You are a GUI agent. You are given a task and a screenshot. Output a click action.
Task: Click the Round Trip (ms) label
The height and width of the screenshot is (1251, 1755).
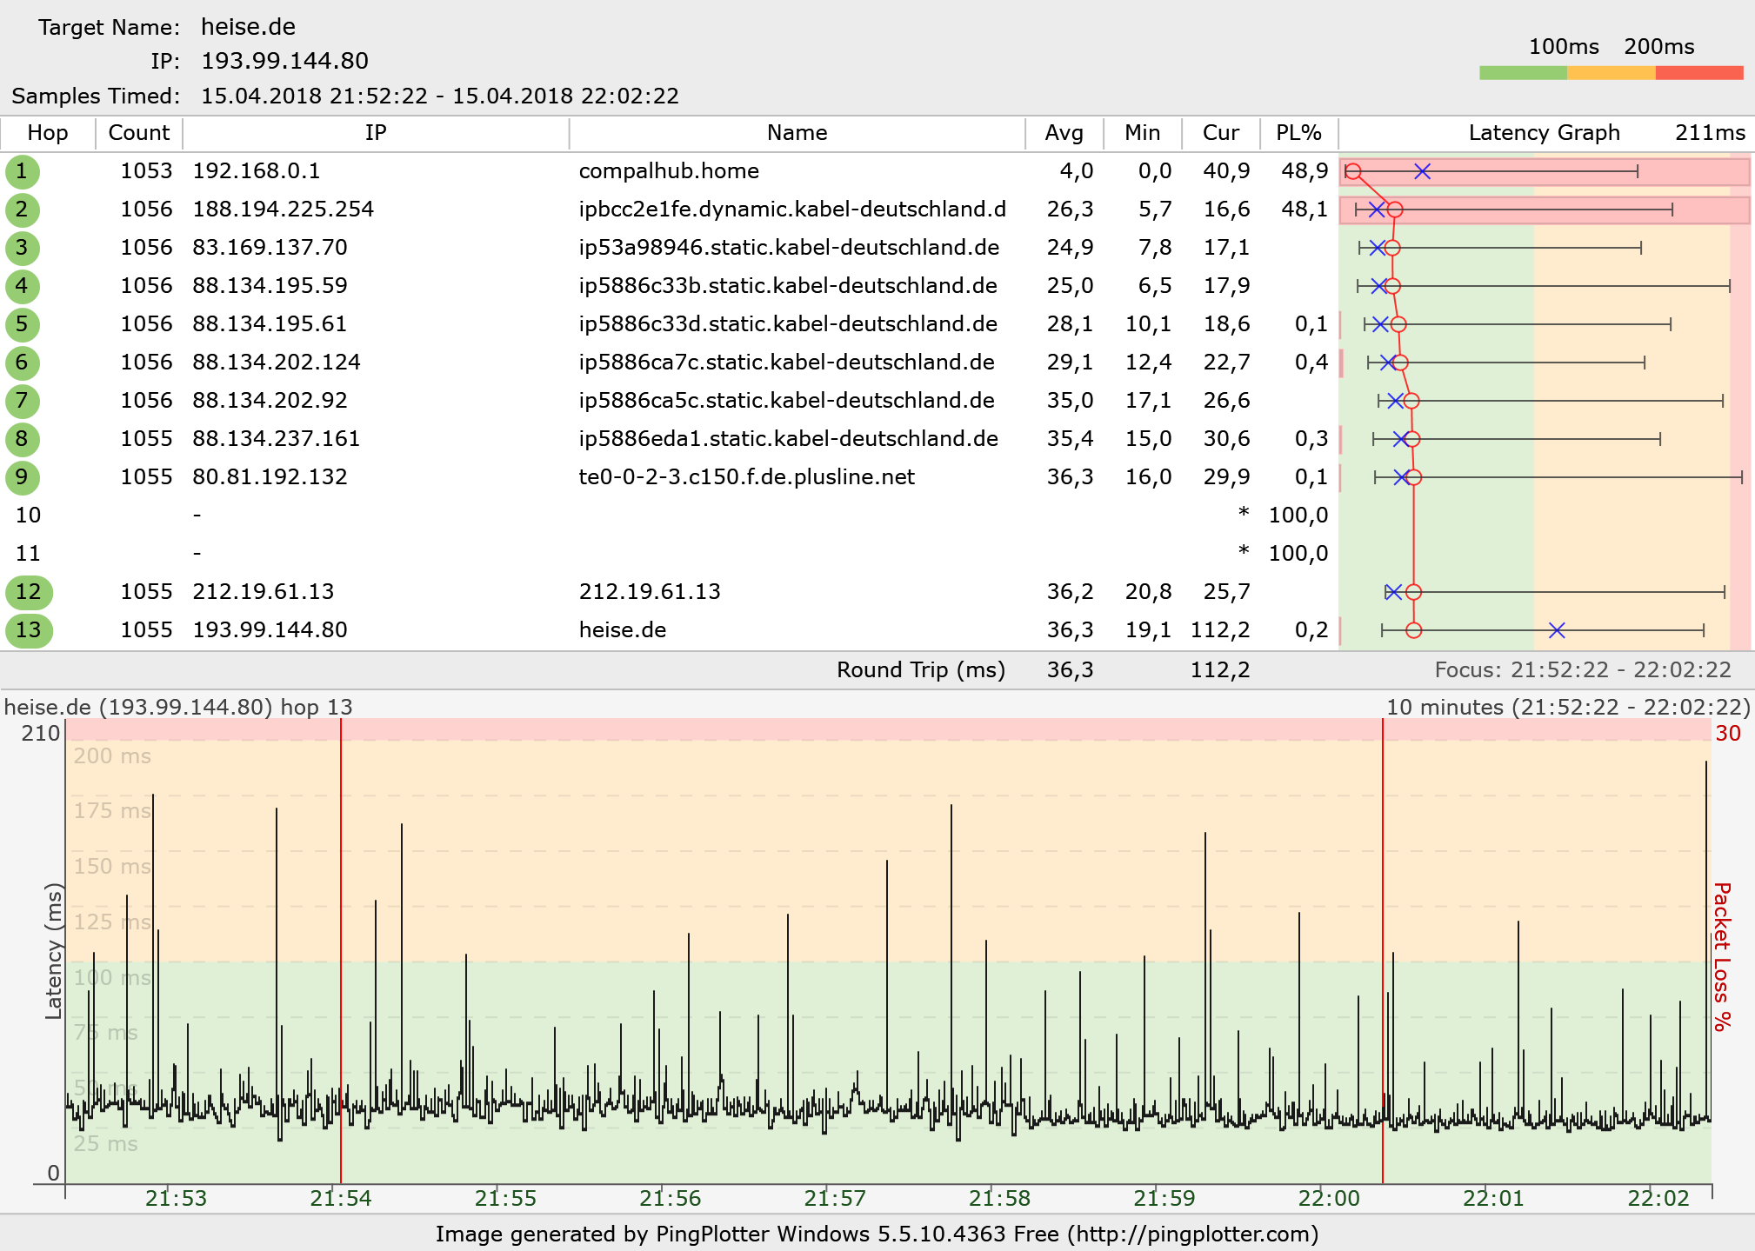[921, 670]
